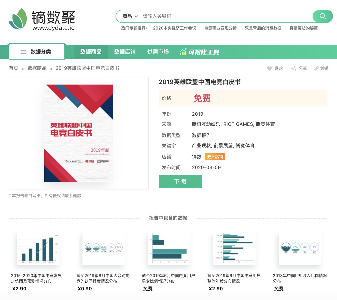Click the 下载 download button
The image size is (337, 300).
coord(180,181)
